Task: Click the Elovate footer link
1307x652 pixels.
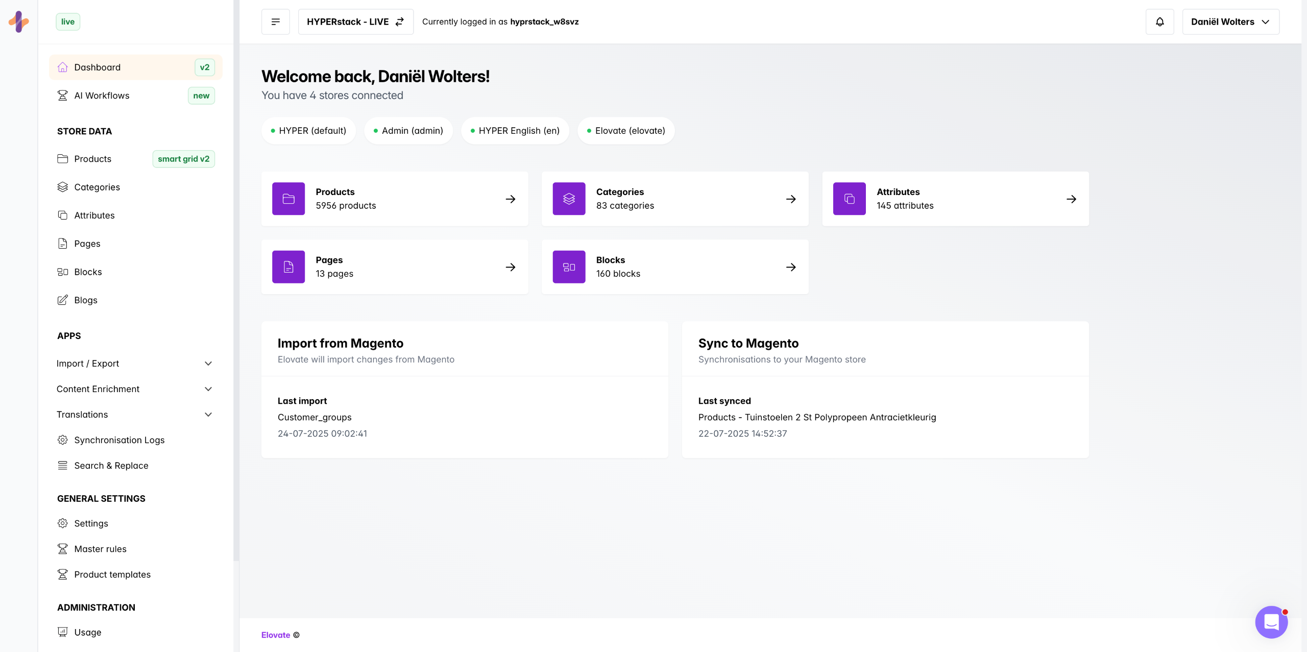Action: 275,635
